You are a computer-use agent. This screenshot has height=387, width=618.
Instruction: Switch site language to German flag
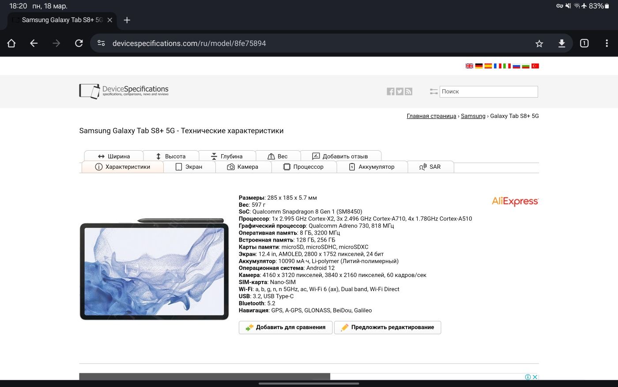[x=479, y=66]
